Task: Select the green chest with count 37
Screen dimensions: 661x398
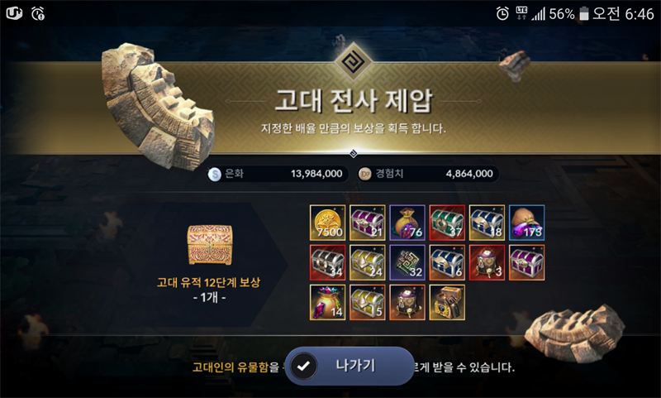Action: 447,223
